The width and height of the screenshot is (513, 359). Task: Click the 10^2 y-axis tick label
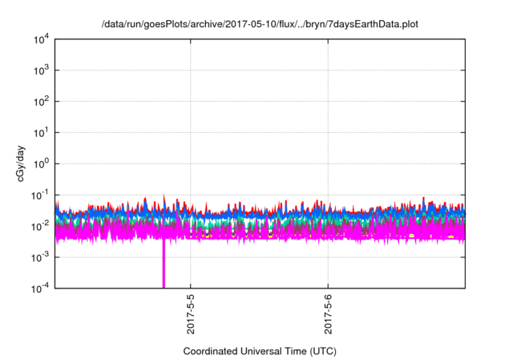click(x=41, y=101)
